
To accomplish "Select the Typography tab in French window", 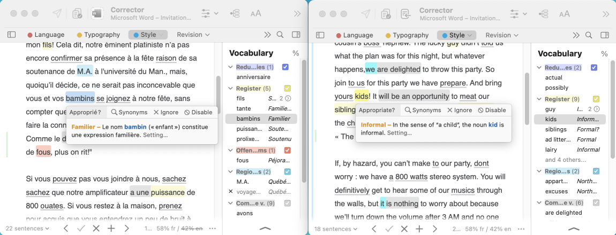I will click(x=98, y=35).
